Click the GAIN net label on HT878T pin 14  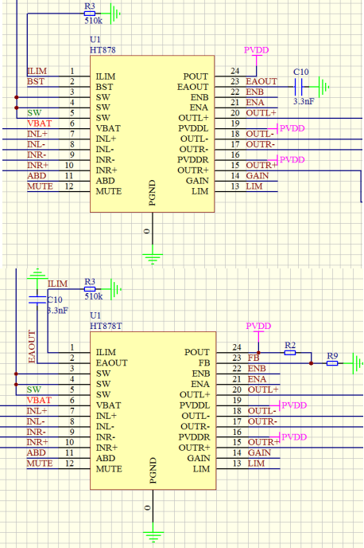pos(259,452)
